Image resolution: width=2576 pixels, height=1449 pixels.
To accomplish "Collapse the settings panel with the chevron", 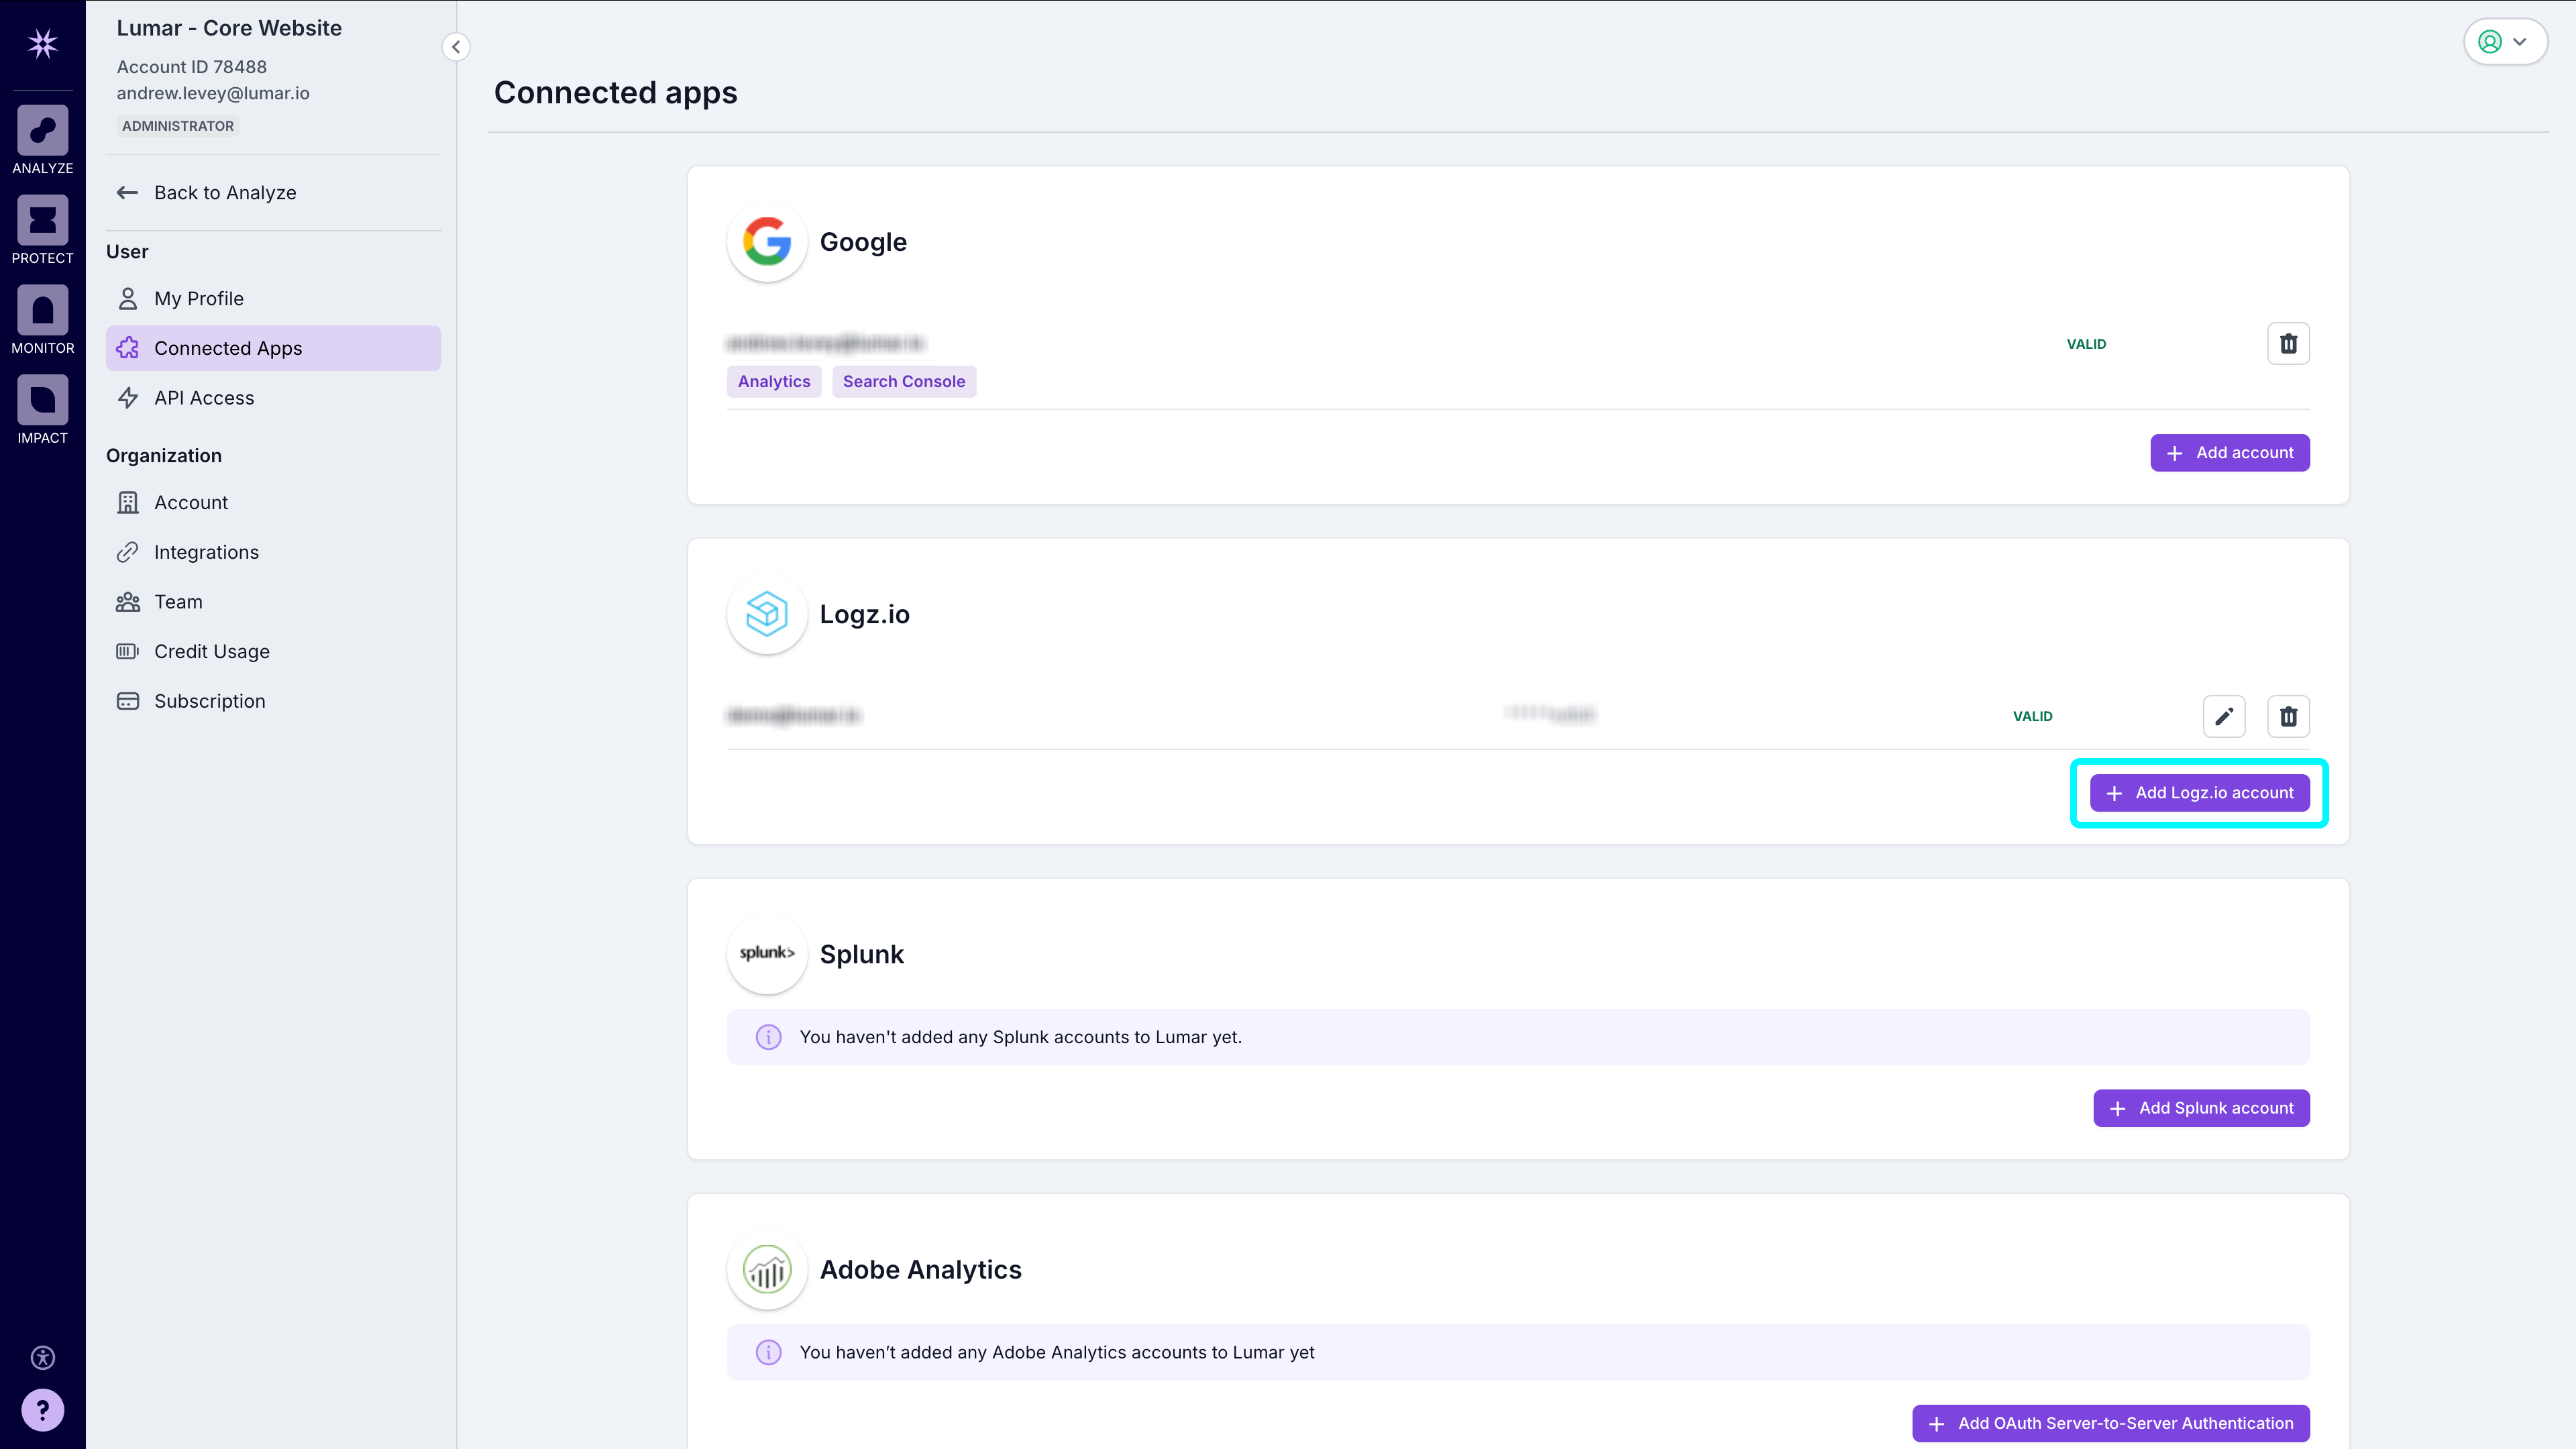I will (456, 46).
